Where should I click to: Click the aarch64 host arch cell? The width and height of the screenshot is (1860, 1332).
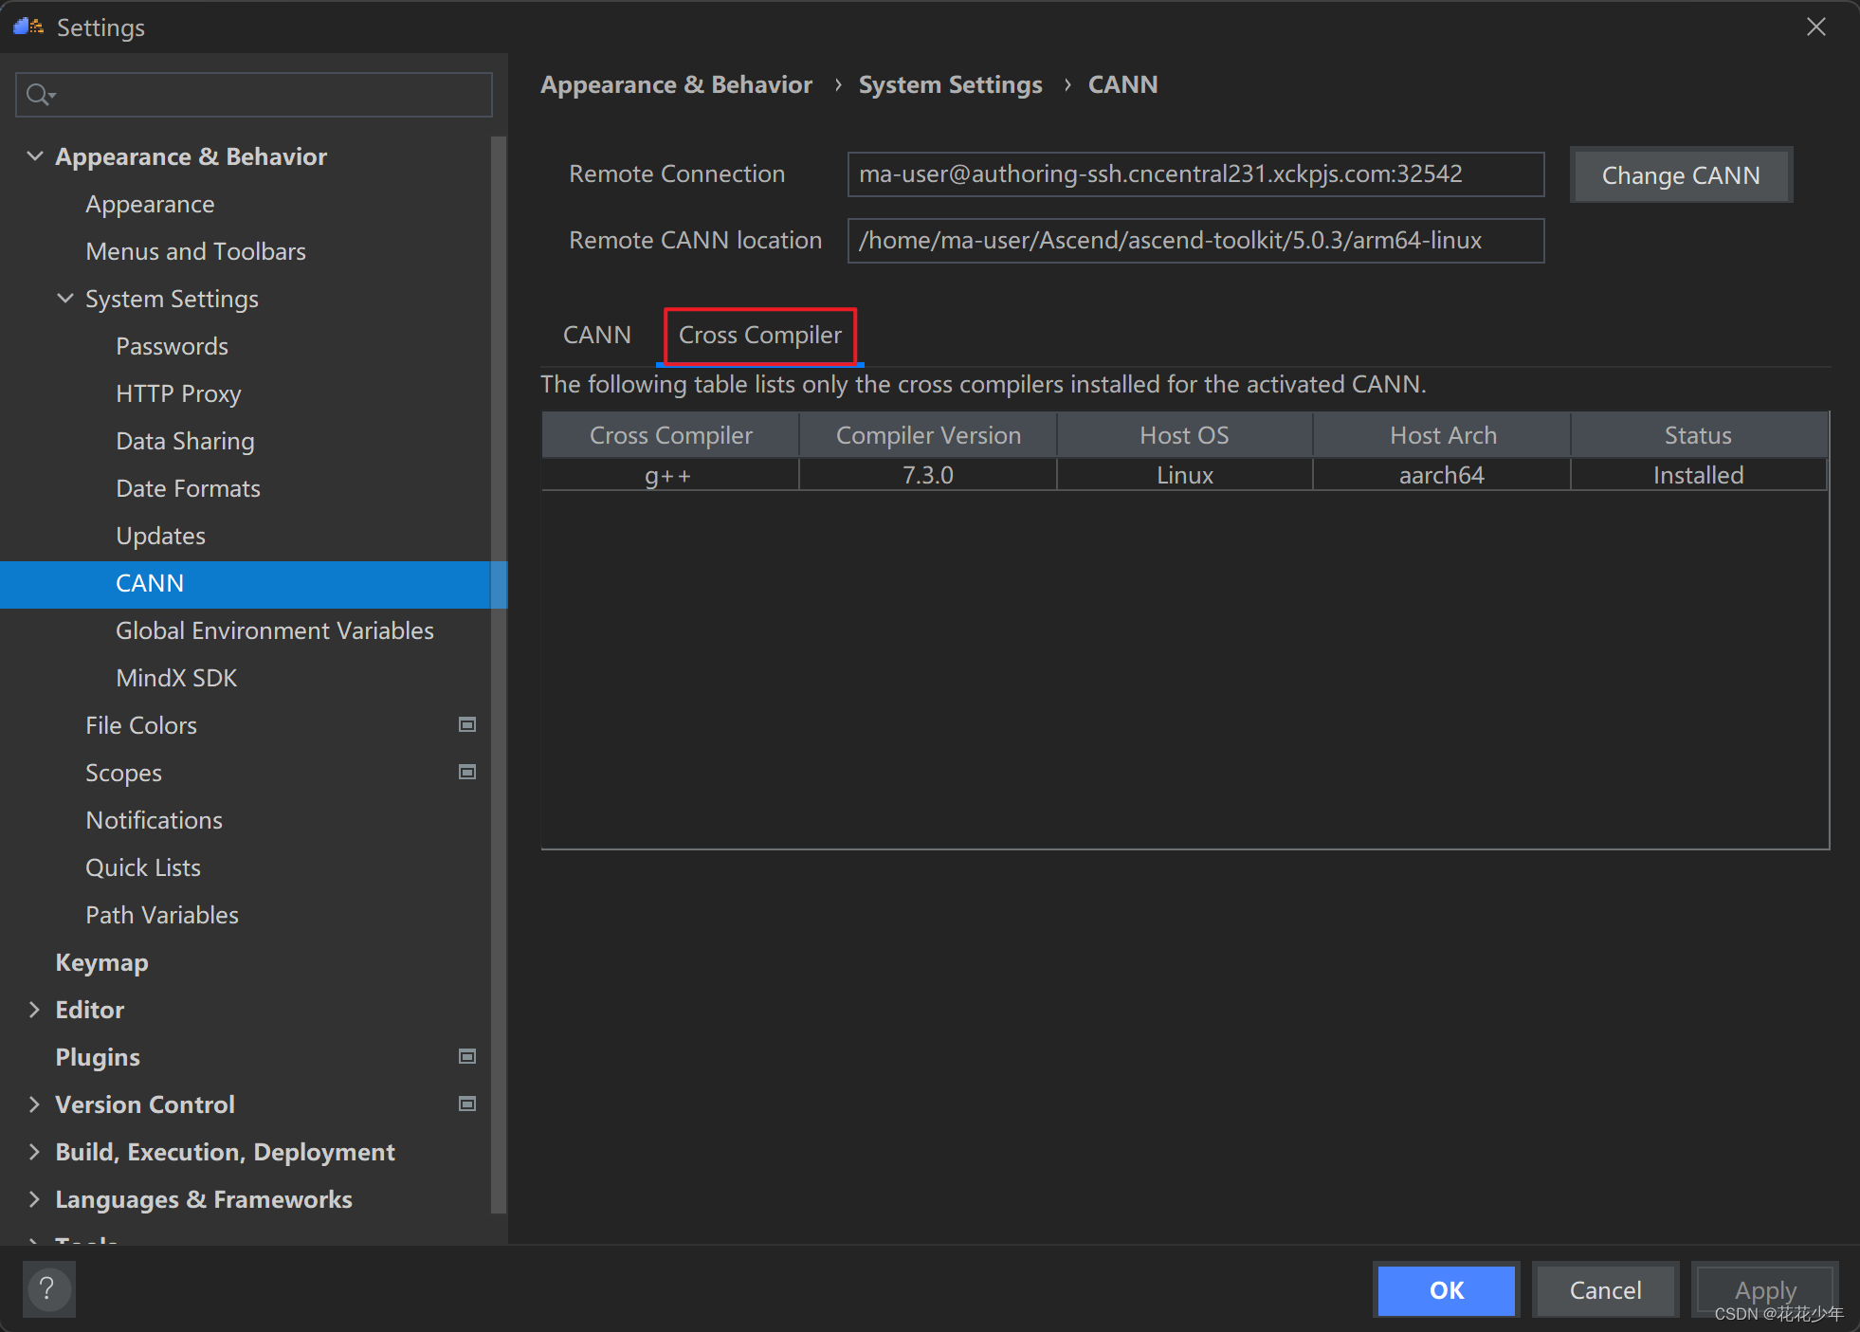pos(1442,475)
